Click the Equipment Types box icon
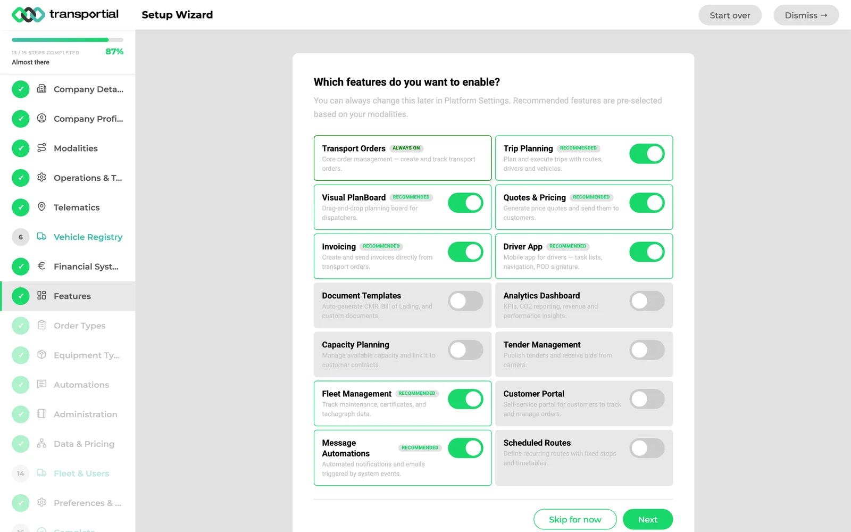851x532 pixels. click(41, 354)
